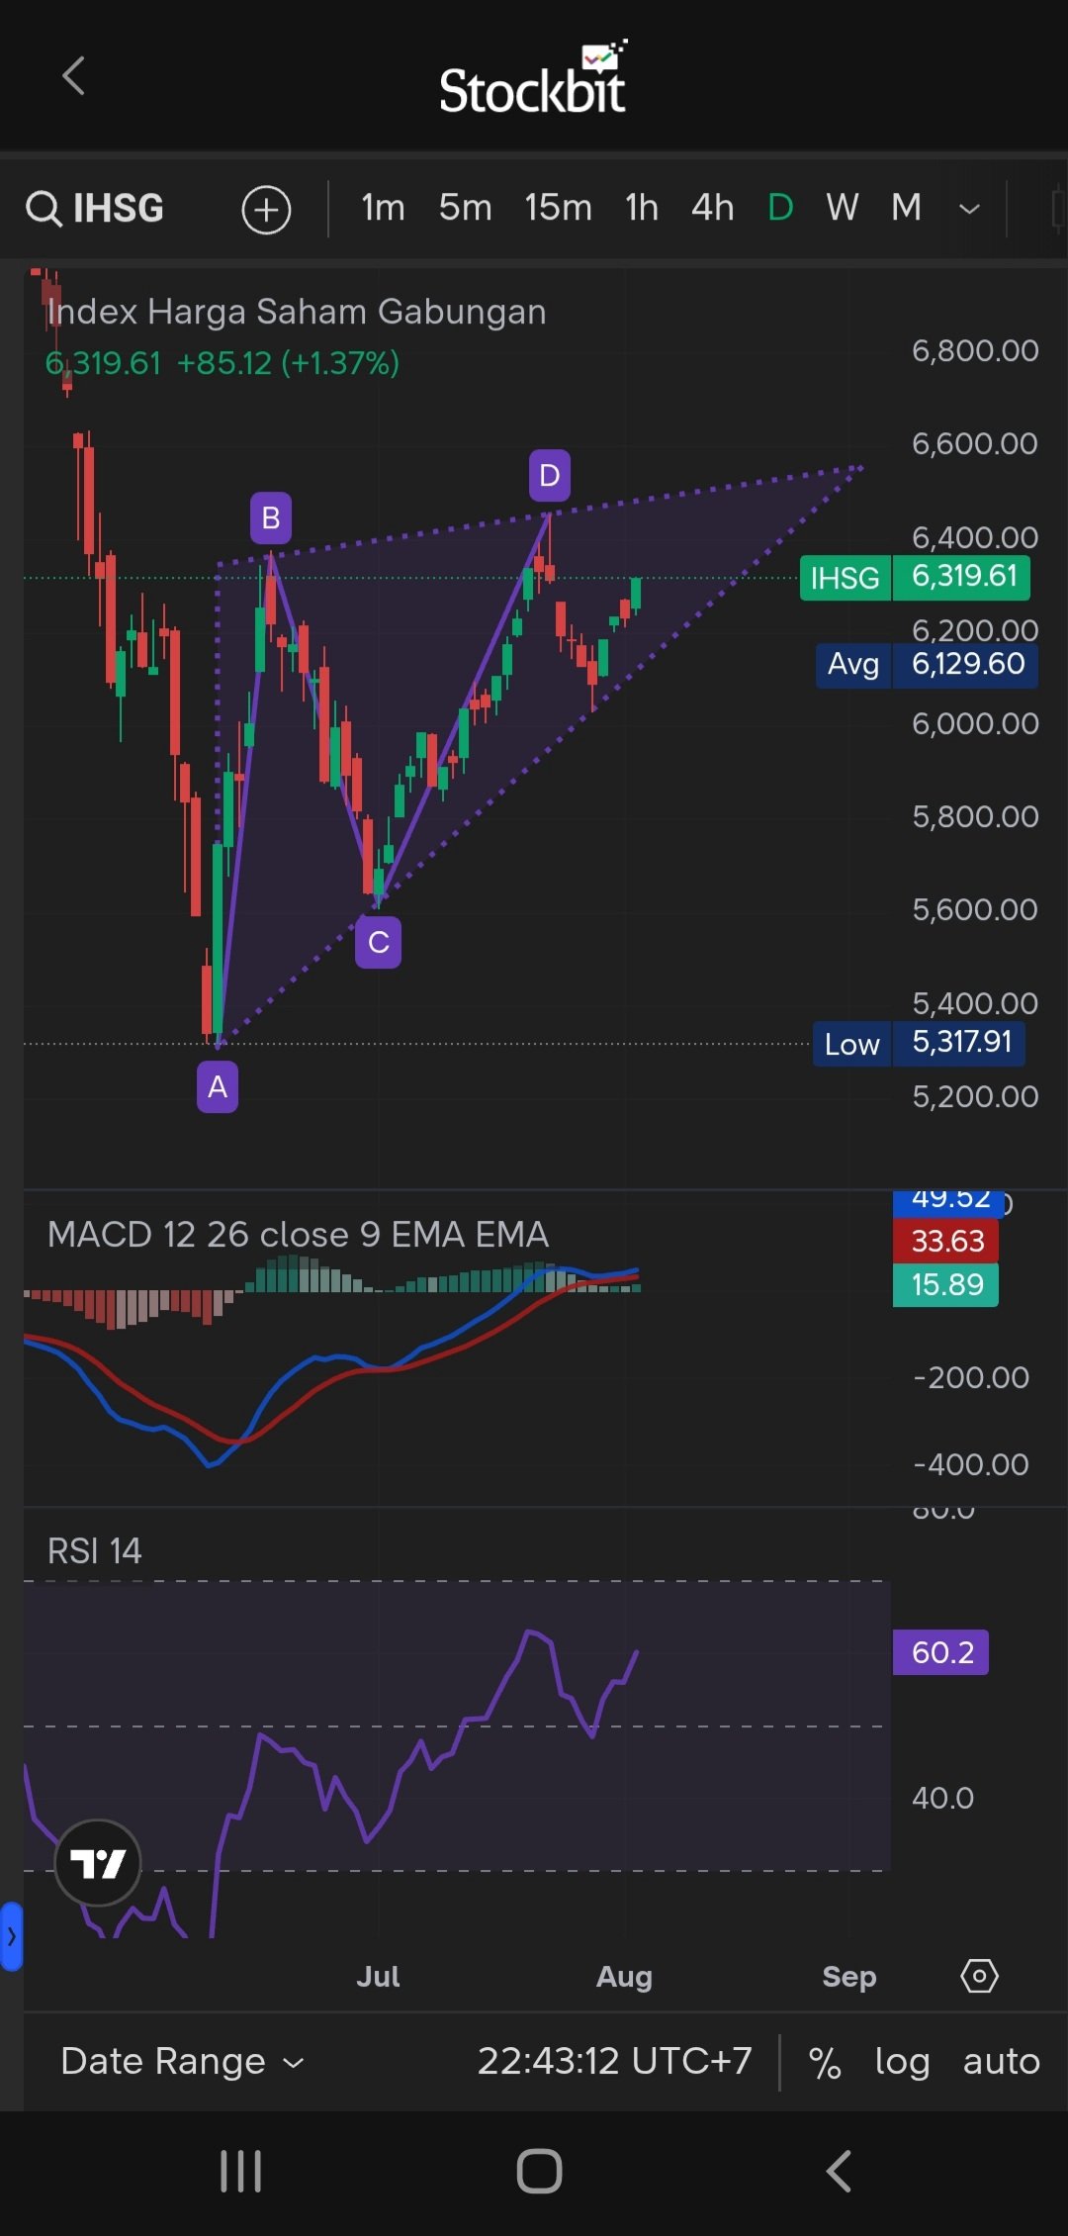Tap the TradingView logo badge

[x=98, y=1863]
